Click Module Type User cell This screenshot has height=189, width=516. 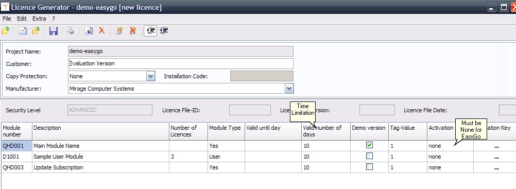pos(226,157)
